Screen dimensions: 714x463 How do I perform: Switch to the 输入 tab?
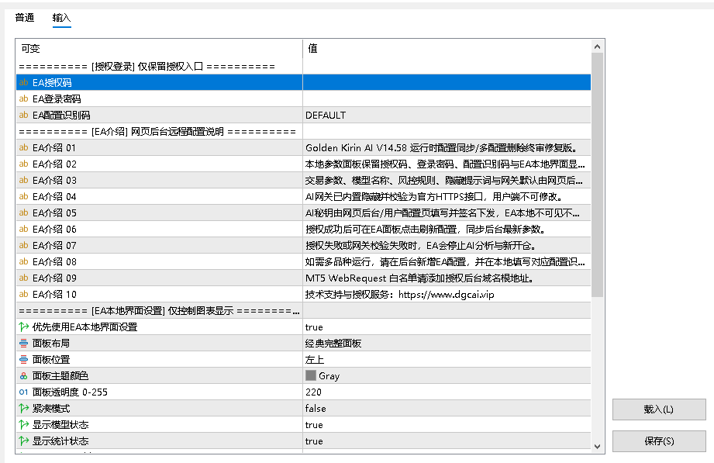(61, 18)
